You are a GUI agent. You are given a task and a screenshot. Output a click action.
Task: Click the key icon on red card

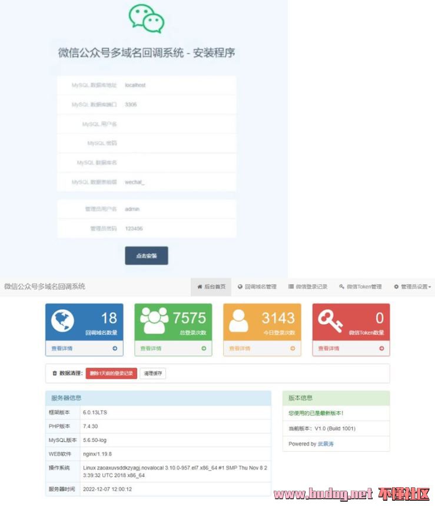(x=330, y=320)
